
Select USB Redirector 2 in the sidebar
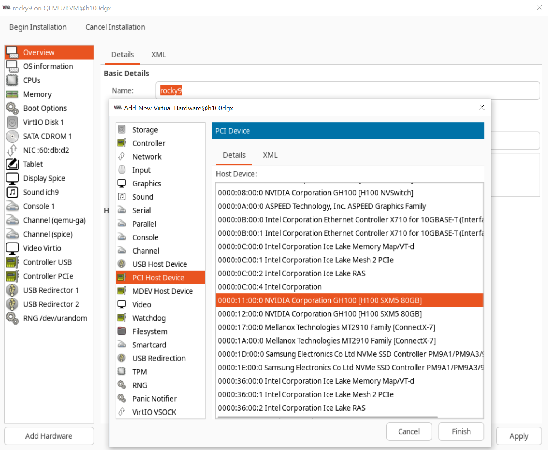coord(49,304)
